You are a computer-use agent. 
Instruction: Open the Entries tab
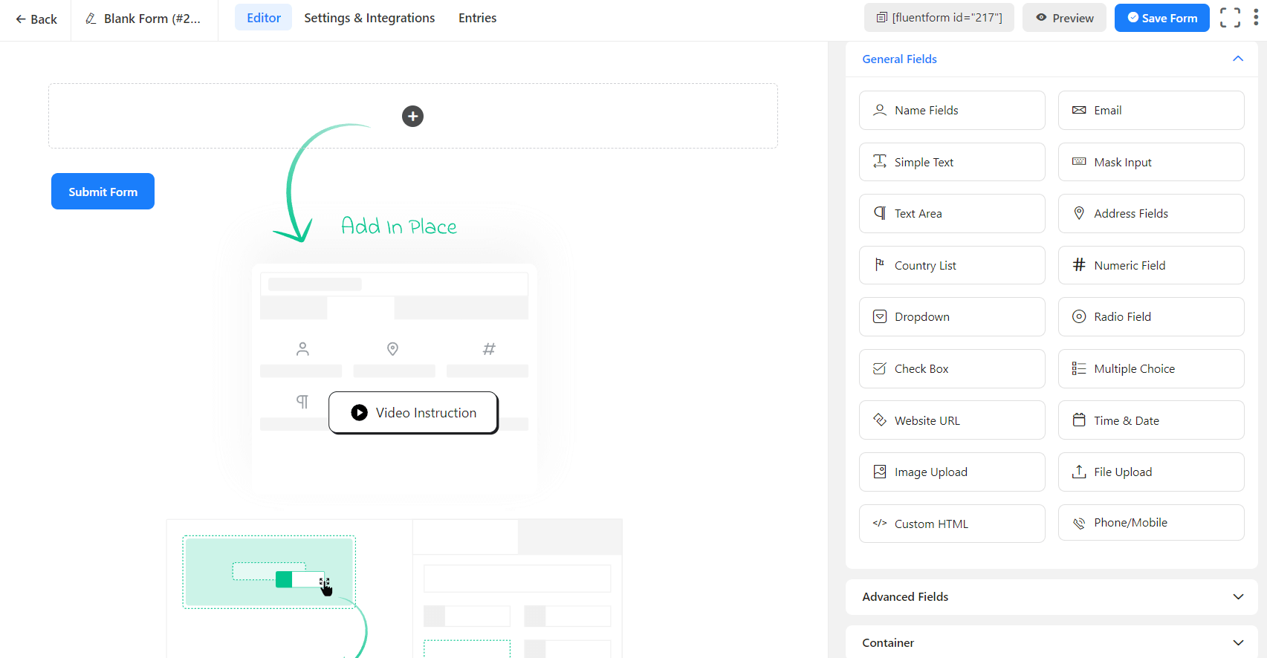click(477, 18)
